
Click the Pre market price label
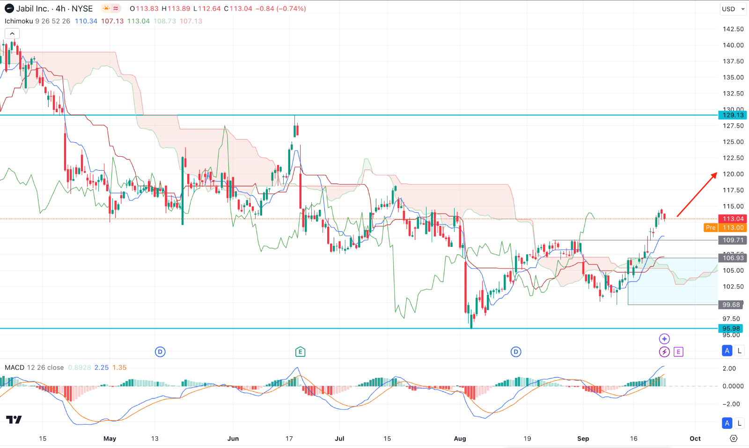pyautogui.click(x=725, y=228)
